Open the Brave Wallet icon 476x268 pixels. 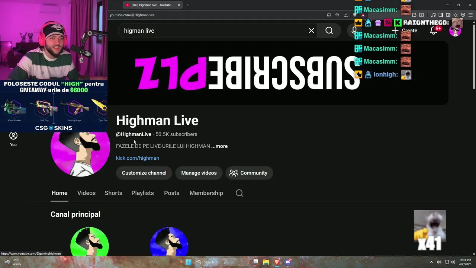pyautogui.click(x=448, y=15)
